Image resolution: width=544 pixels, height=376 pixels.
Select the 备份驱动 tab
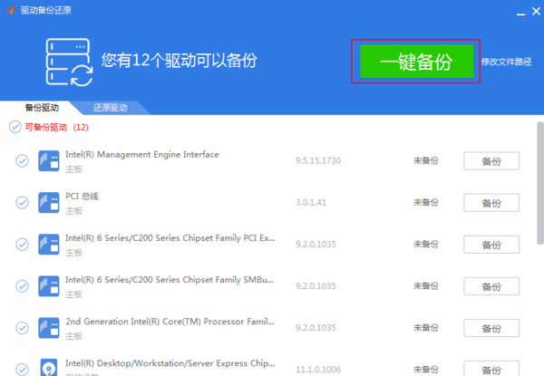pos(42,107)
